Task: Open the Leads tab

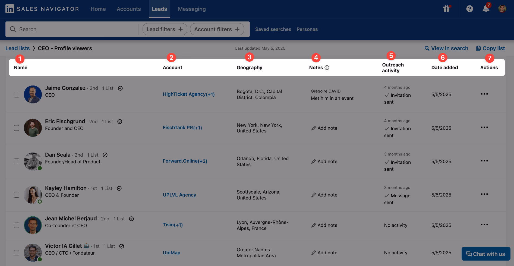Action: click(159, 9)
